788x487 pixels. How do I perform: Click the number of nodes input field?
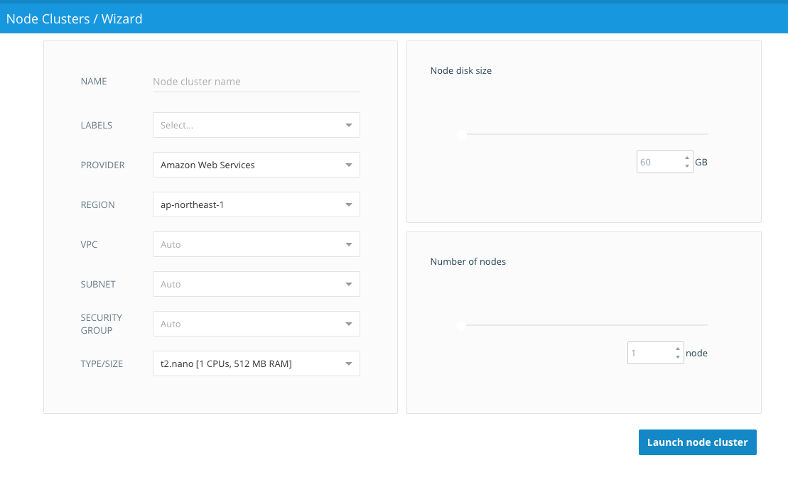point(655,353)
